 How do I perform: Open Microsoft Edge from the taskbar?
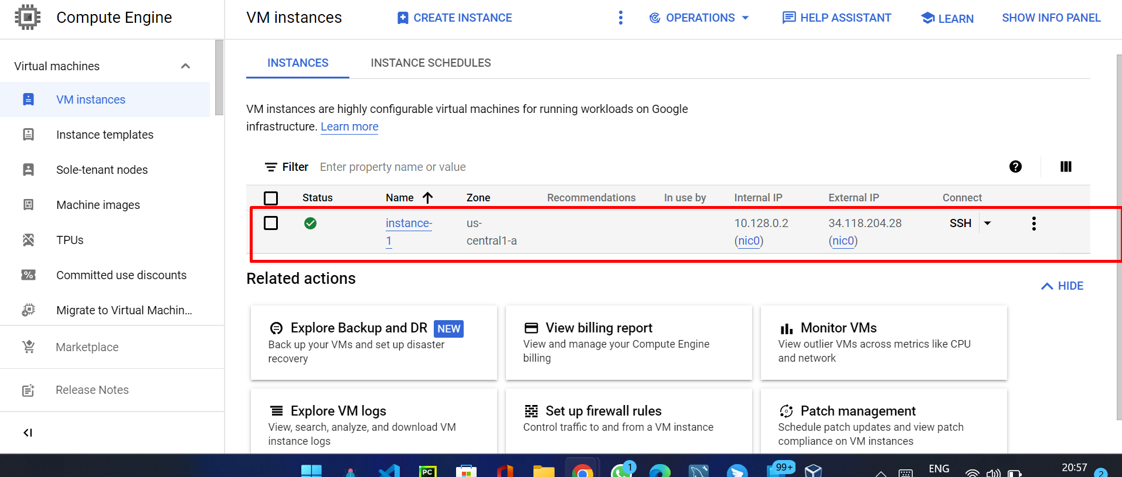[x=660, y=471]
